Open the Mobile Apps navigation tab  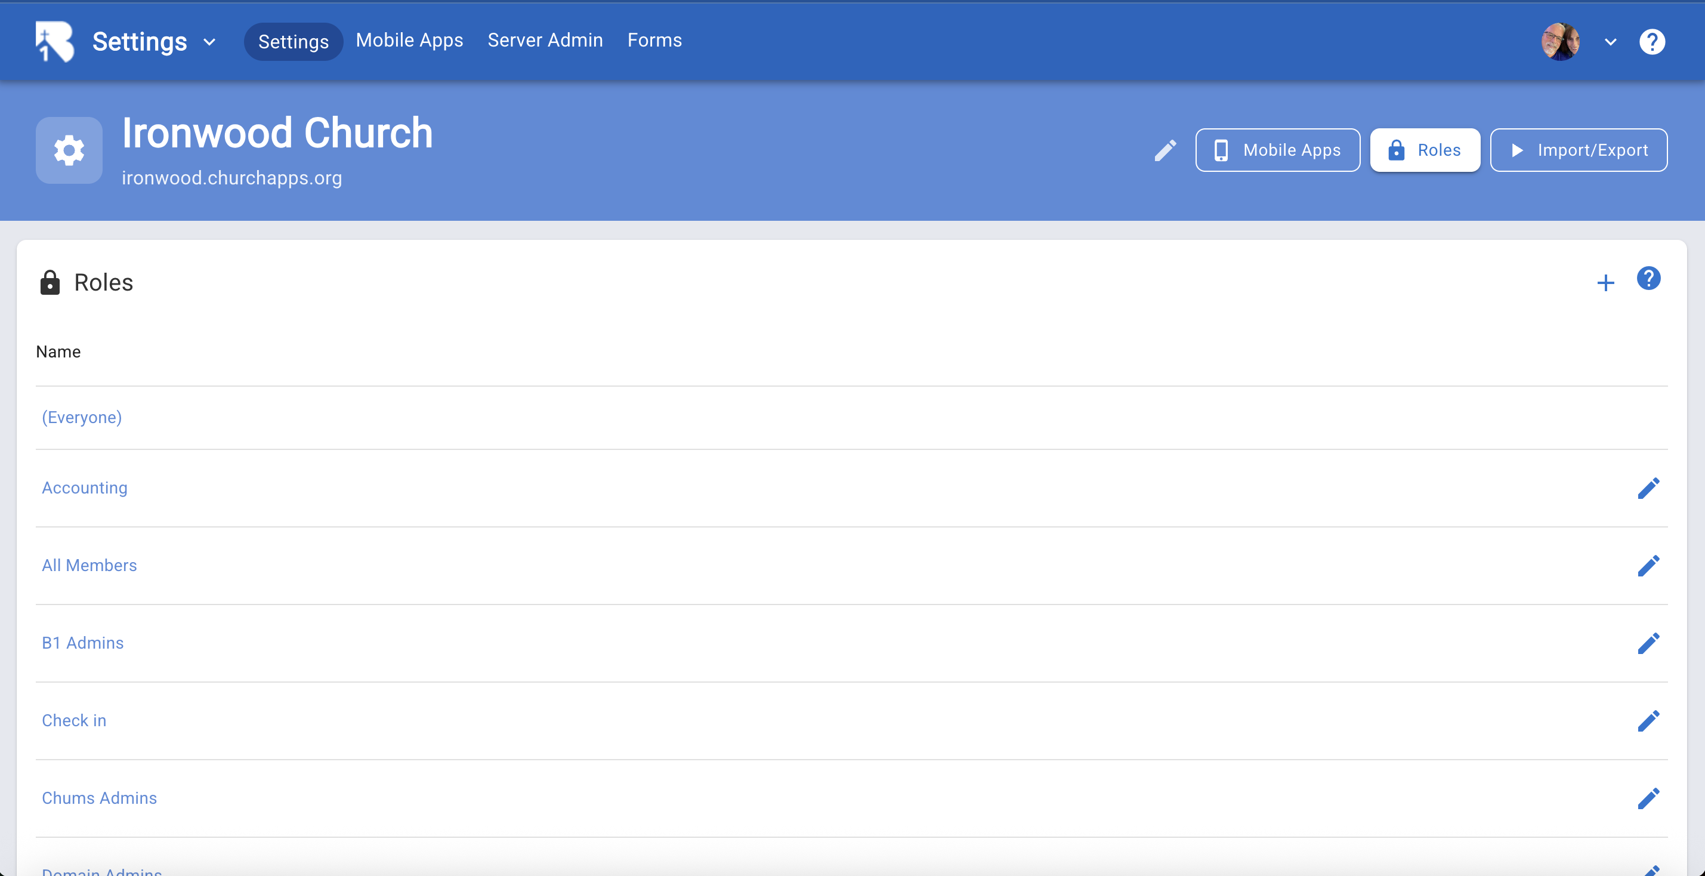[x=409, y=41]
